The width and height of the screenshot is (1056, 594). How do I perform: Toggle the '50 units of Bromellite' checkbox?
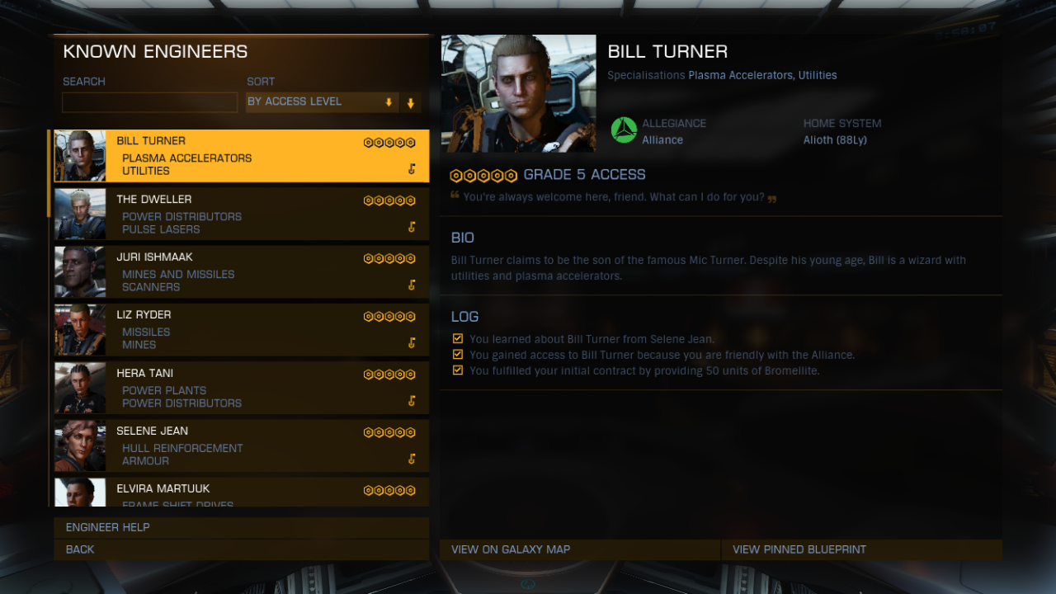(458, 370)
